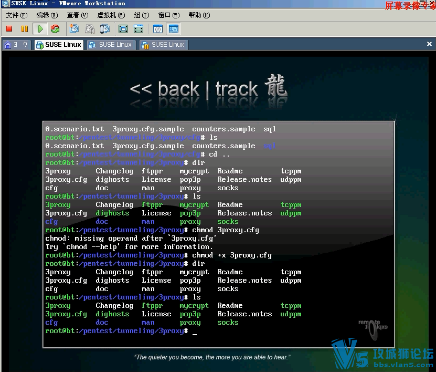Enter full screen mode from the toolbar

click(123, 29)
